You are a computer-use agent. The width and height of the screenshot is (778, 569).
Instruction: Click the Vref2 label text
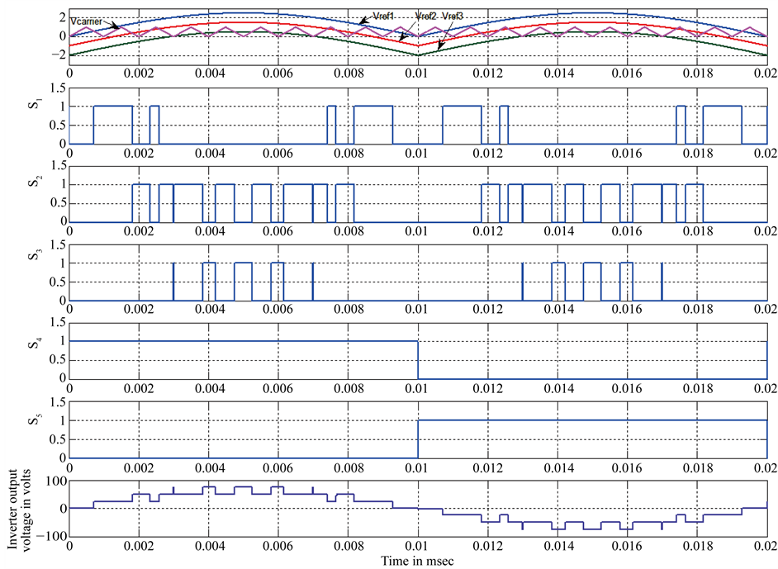(x=426, y=14)
